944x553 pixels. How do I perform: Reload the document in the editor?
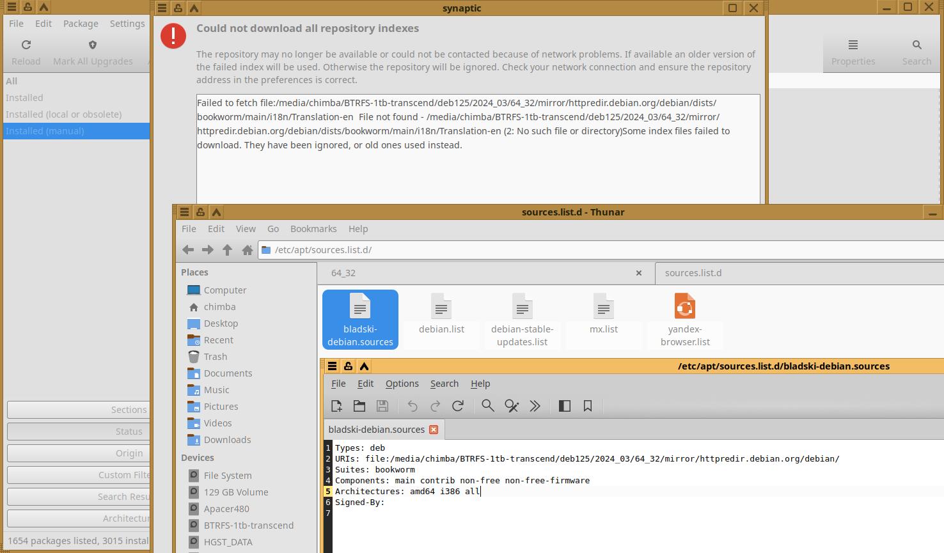(x=458, y=406)
